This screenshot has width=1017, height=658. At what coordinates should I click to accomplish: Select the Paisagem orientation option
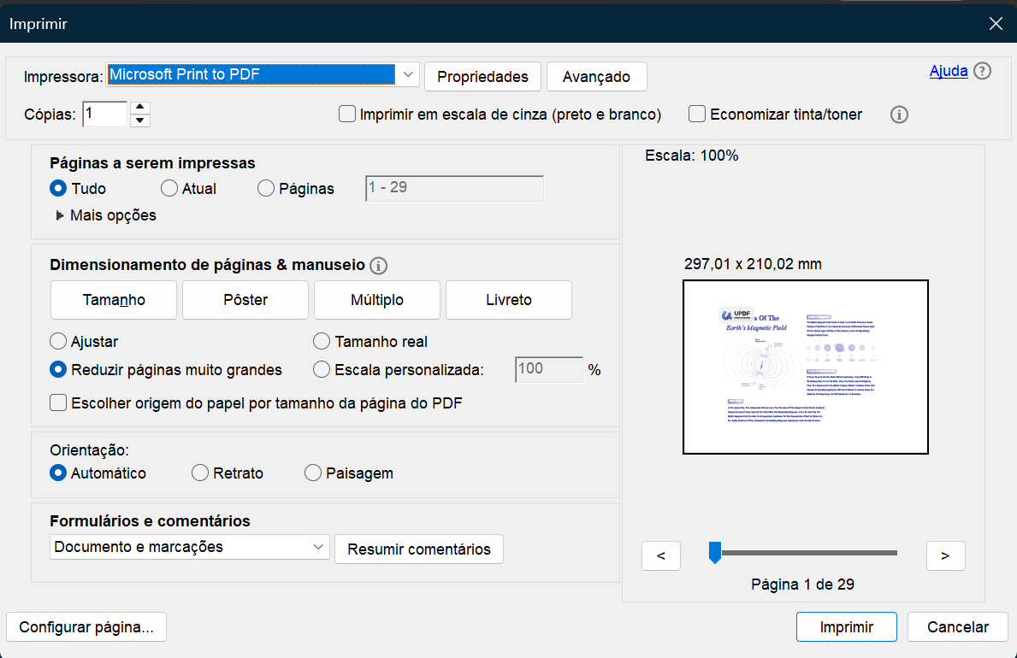pos(312,473)
